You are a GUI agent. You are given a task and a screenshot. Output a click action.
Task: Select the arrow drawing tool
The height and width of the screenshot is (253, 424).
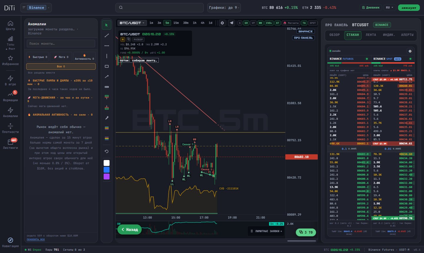pos(107,76)
